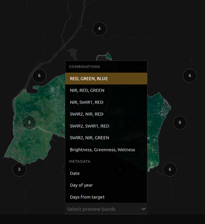
Task: Select the Days from target option
Action: 106,197
